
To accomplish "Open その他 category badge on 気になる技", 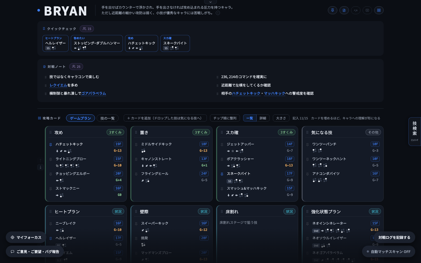I will pyautogui.click(x=373, y=132).
